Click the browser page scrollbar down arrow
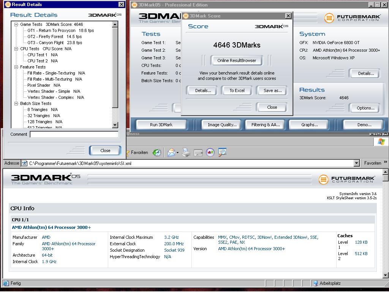 click(x=385, y=275)
